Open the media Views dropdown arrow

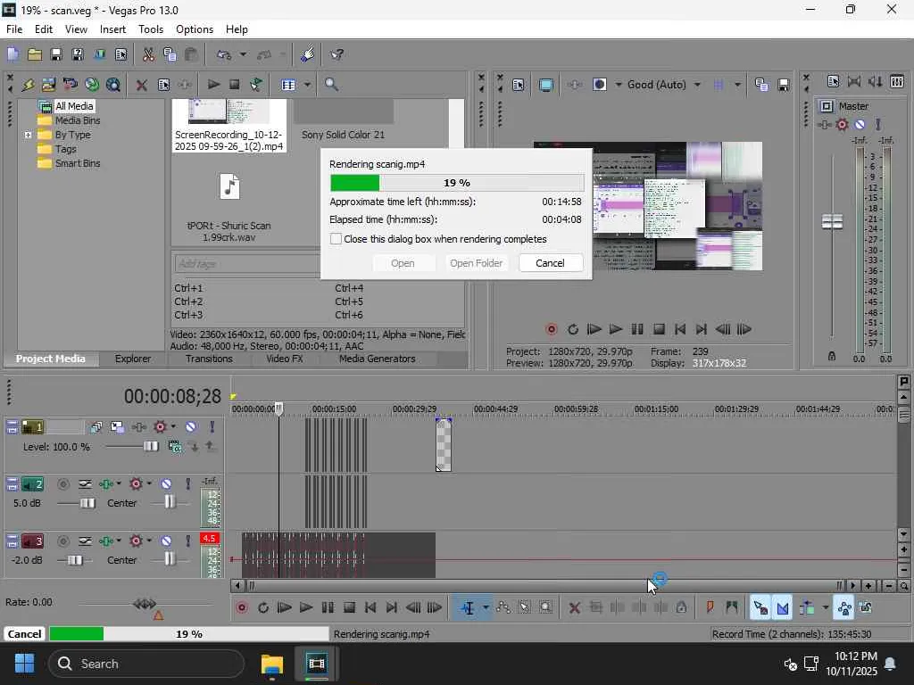click(x=307, y=85)
